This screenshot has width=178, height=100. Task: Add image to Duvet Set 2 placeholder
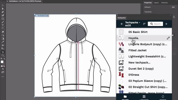121,69
